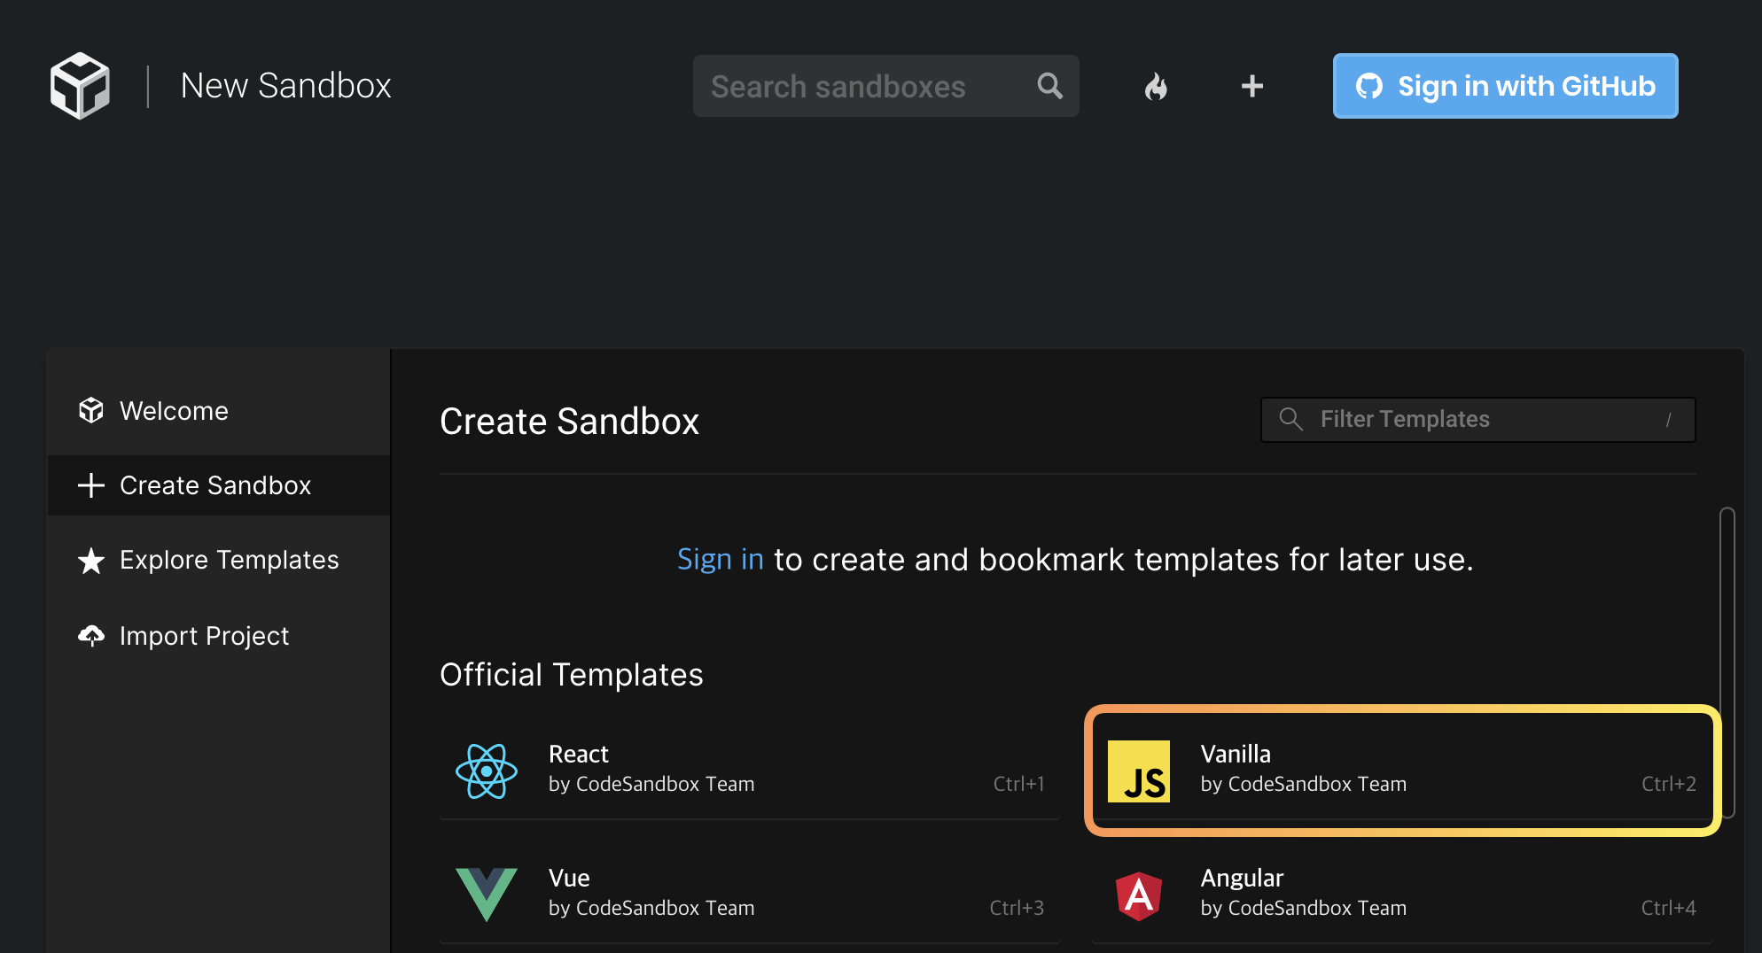Click the Ctrl+3 shortcut label
The height and width of the screenshot is (953, 1762).
1017,908
